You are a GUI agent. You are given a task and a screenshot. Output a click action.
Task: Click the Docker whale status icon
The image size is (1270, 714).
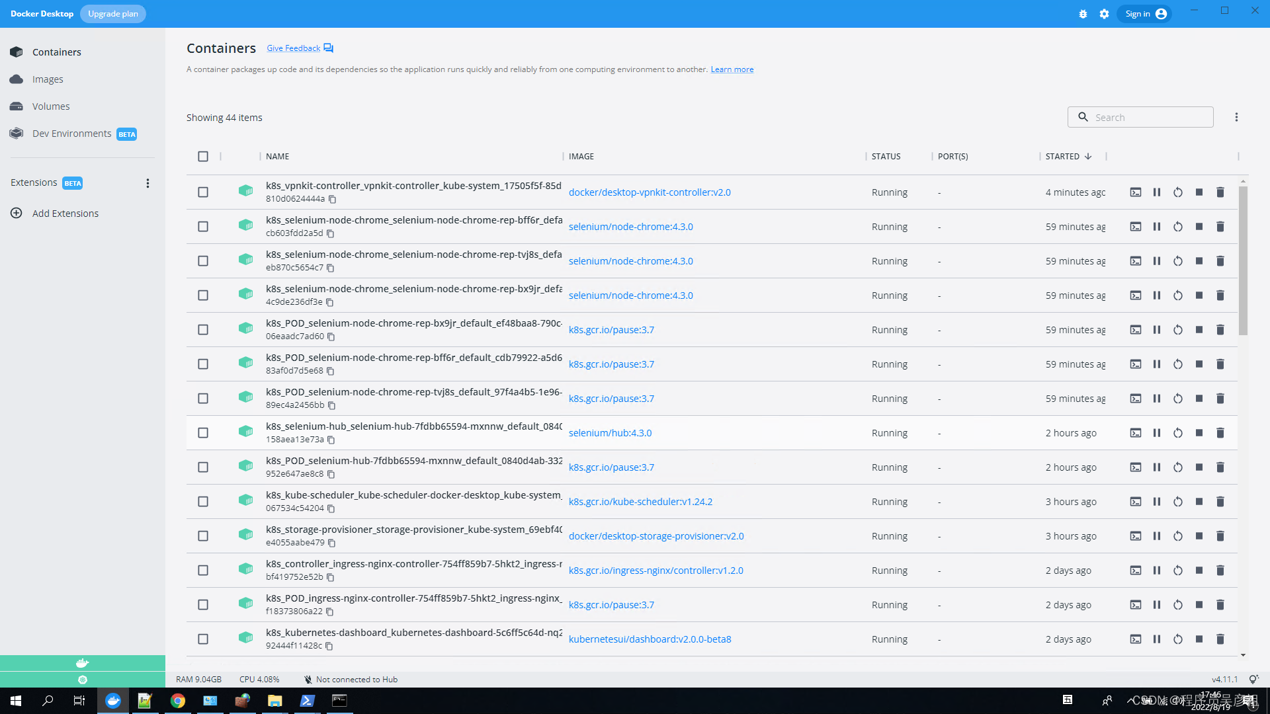pos(82,663)
